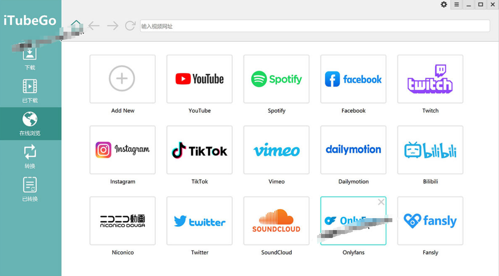Click the browser back arrow
Screen dimensions: 499x276
coord(94,26)
